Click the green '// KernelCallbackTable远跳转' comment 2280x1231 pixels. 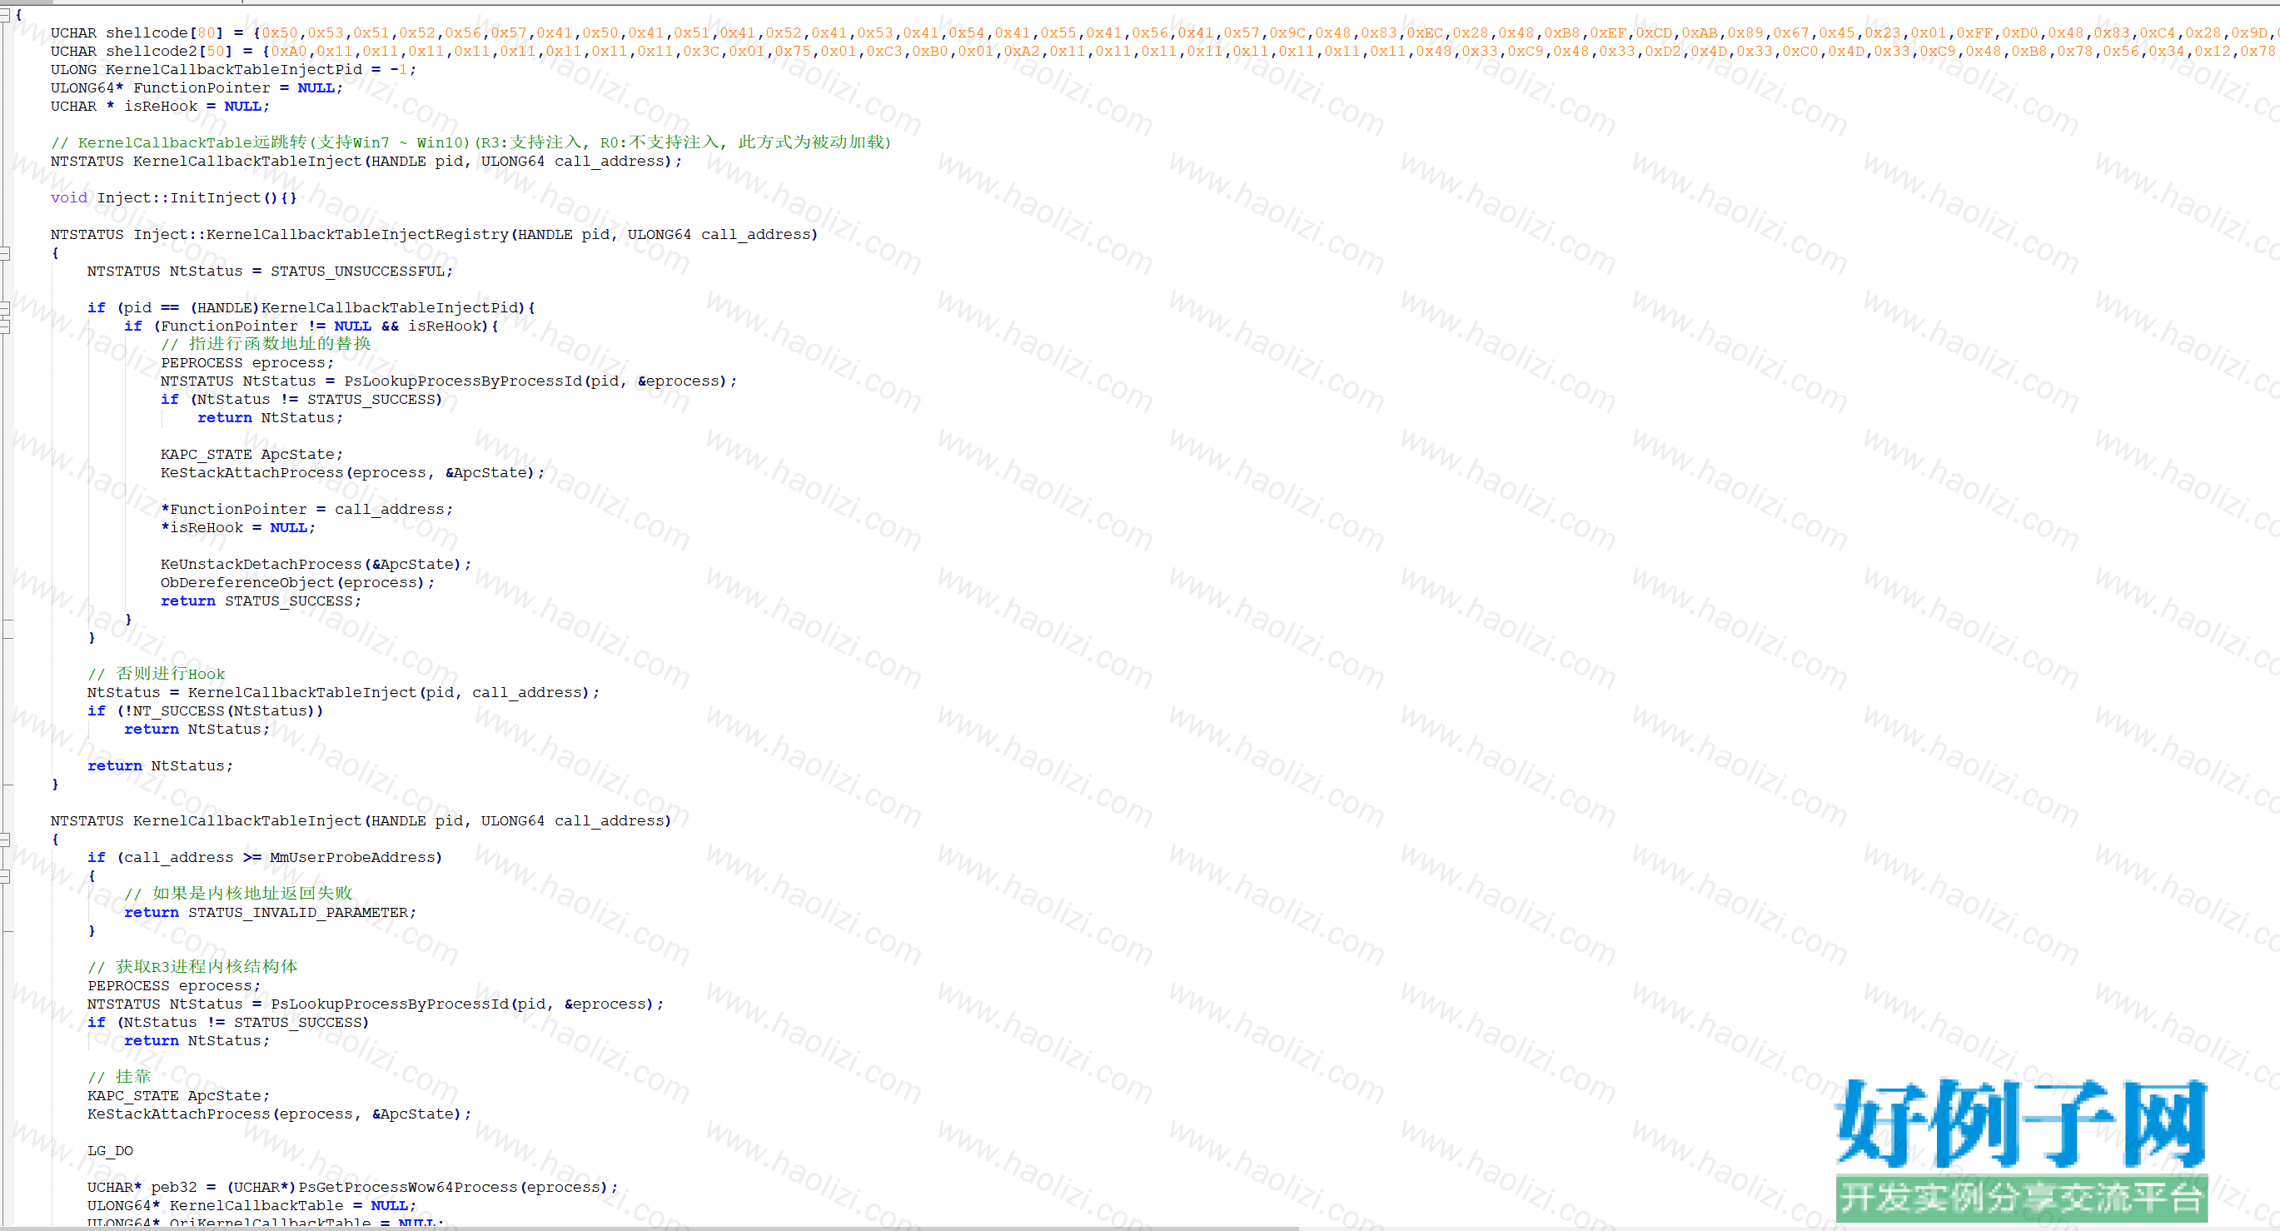tap(470, 142)
